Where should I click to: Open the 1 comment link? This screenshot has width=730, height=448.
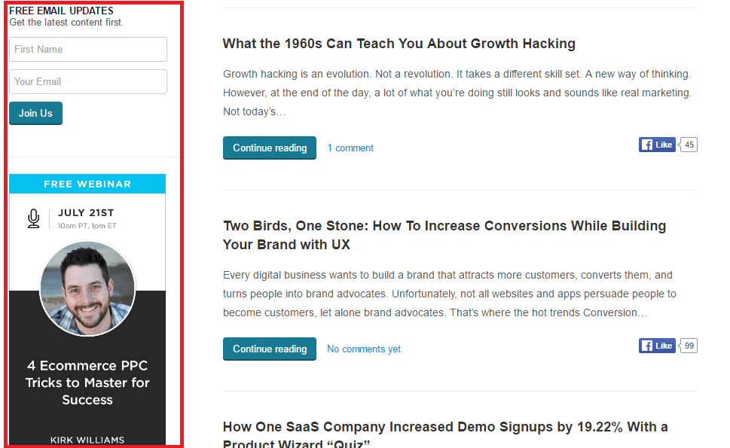350,148
